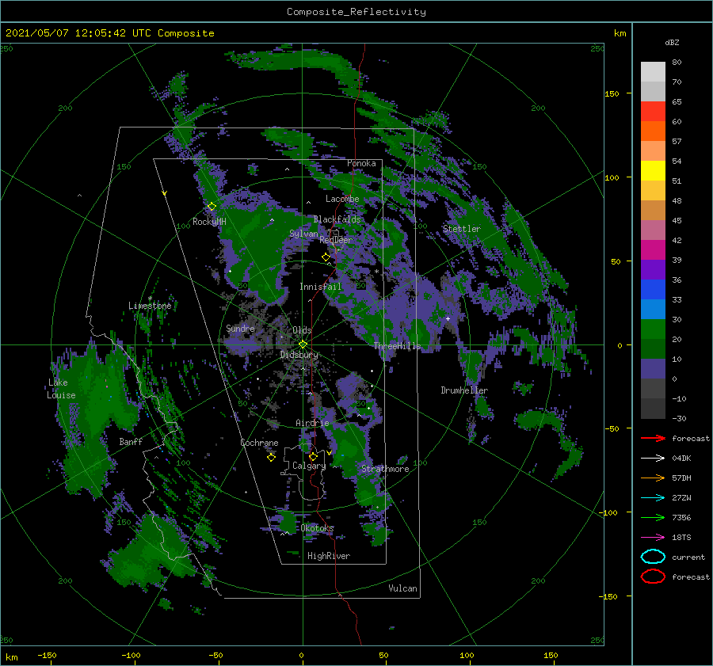This screenshot has height=666, width=713.
Task: Pick the bright yellow 51-54 dBZ swatch
Action: [x=653, y=171]
